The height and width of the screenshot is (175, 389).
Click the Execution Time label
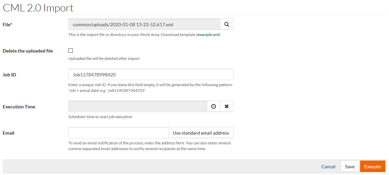click(x=19, y=107)
